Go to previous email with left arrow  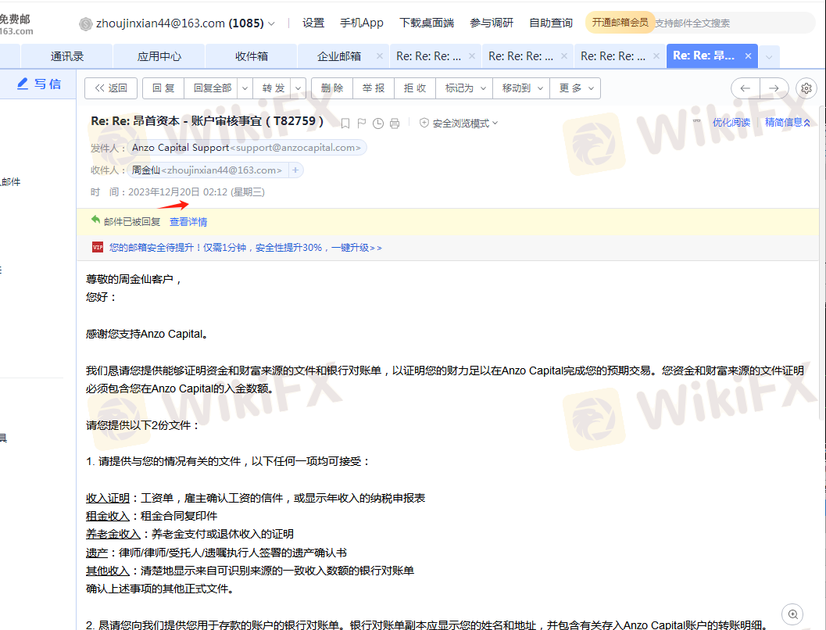click(745, 88)
